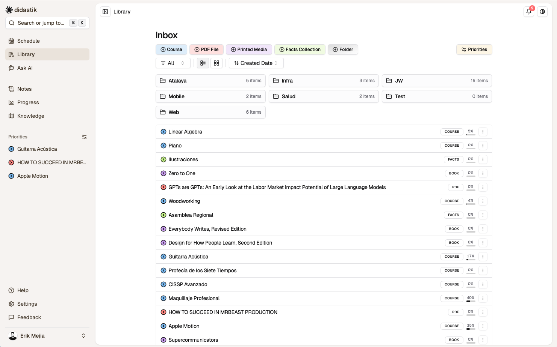
Task: Open the Design for How People Learn row
Action: (x=324, y=243)
